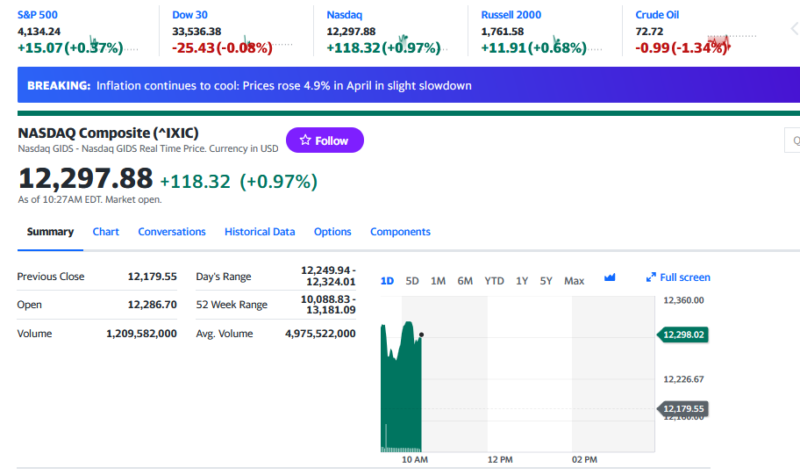Open the chart type area icon
Viewport: 800px width, 475px height.
610,277
